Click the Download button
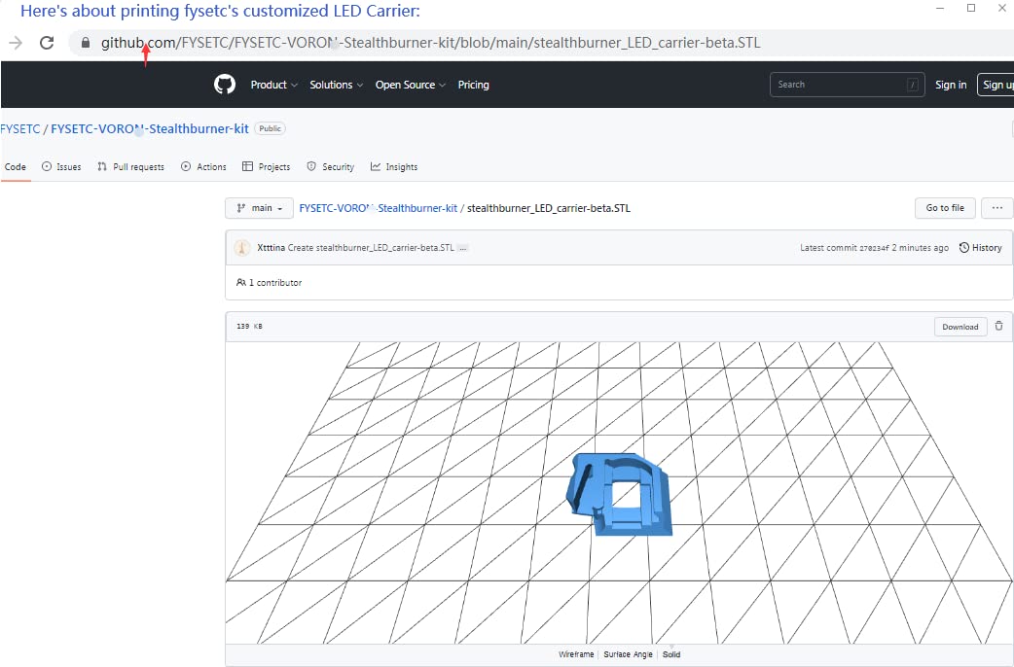The width and height of the screenshot is (1014, 667). click(x=960, y=327)
